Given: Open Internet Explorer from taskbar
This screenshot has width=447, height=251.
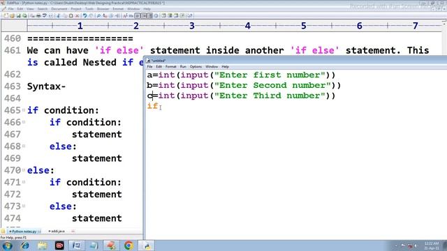Looking at the screenshot, I should click(x=25, y=245).
